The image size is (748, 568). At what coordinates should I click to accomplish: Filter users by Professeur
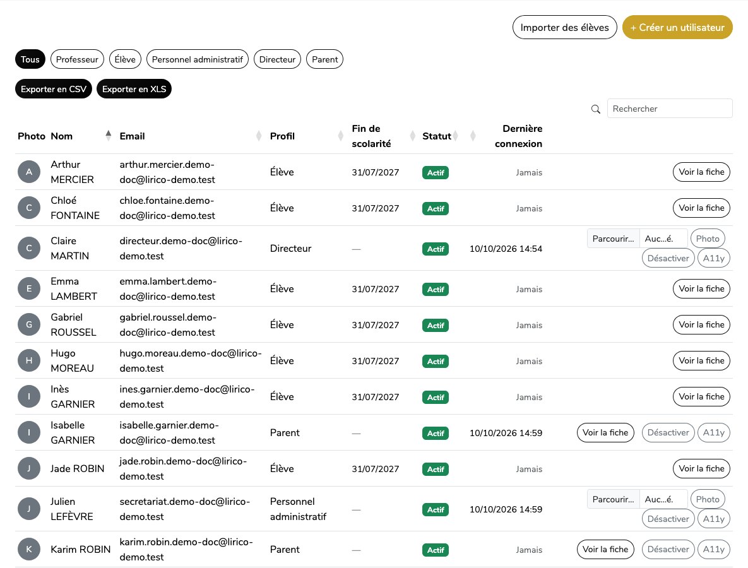click(77, 59)
